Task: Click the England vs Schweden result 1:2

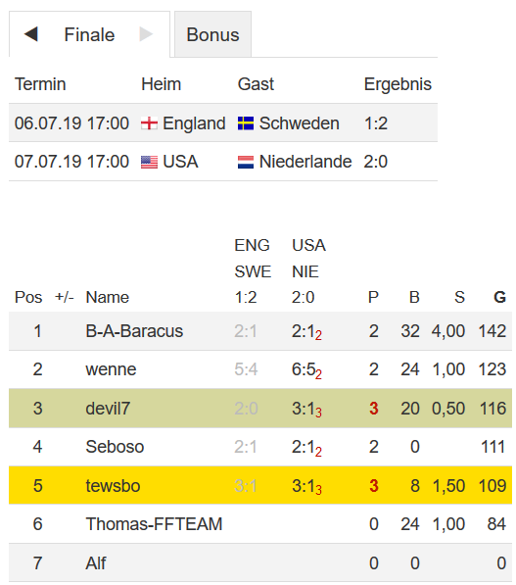Action: 376,123
